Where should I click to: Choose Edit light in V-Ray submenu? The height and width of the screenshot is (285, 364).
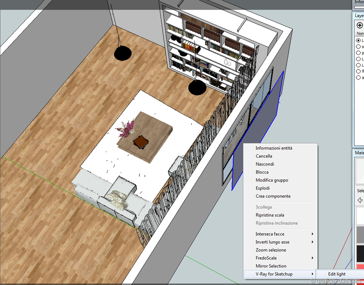coord(337,274)
